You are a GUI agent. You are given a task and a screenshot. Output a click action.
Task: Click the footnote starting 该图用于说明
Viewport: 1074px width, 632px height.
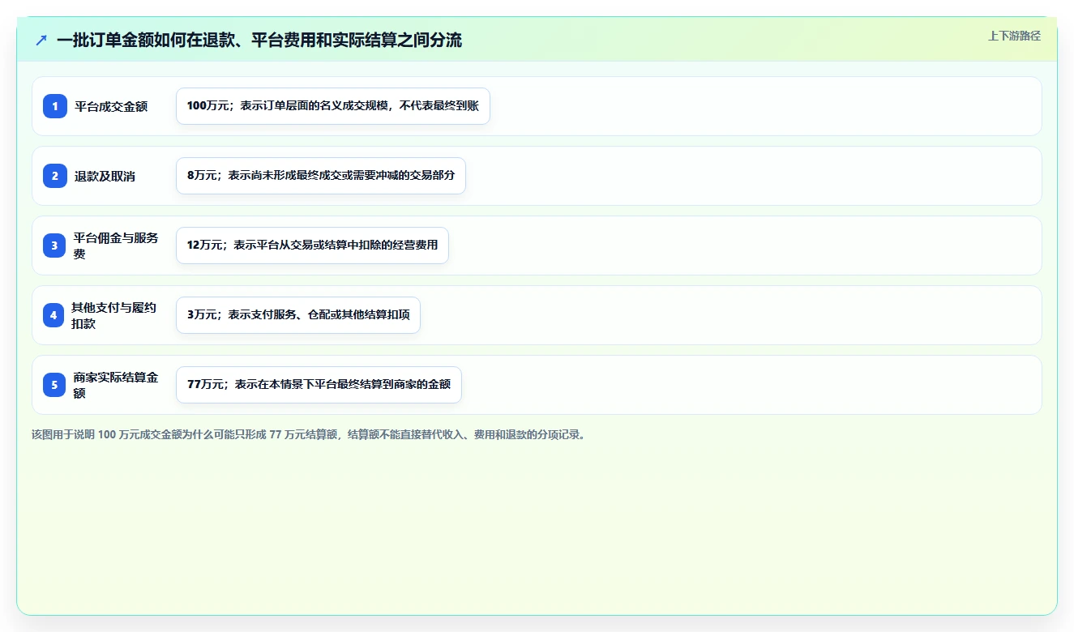pyautogui.click(x=308, y=435)
